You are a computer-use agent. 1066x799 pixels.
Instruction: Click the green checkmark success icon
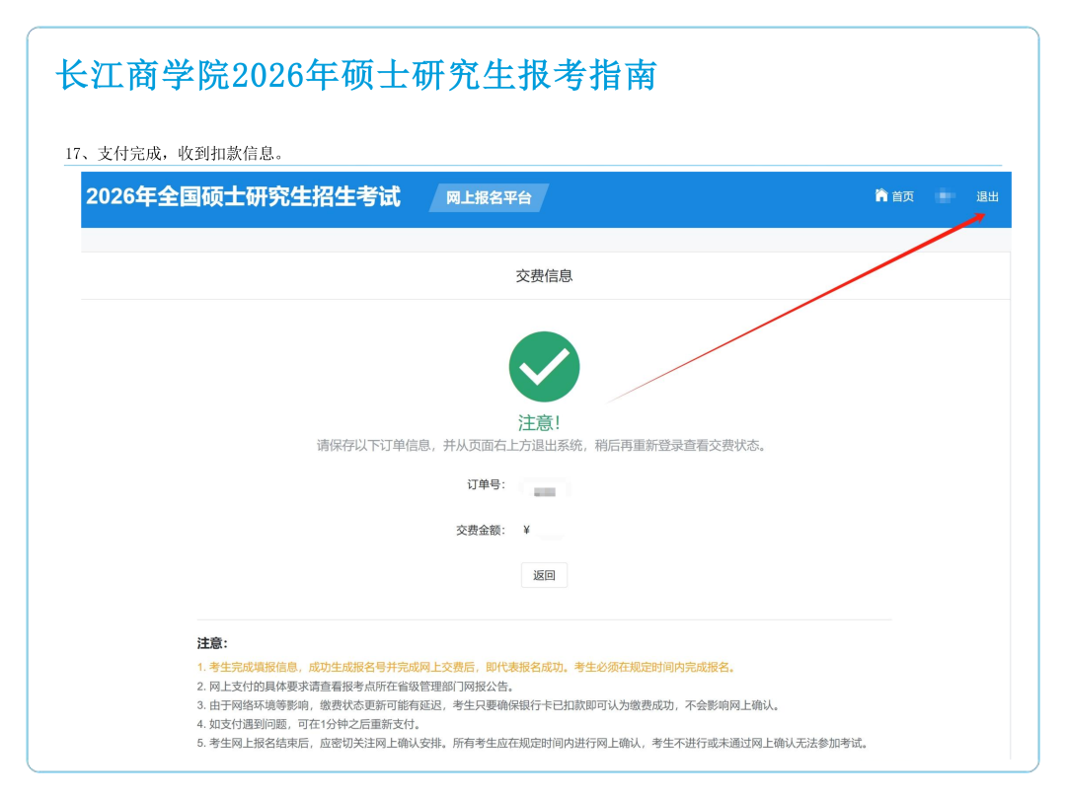(544, 367)
